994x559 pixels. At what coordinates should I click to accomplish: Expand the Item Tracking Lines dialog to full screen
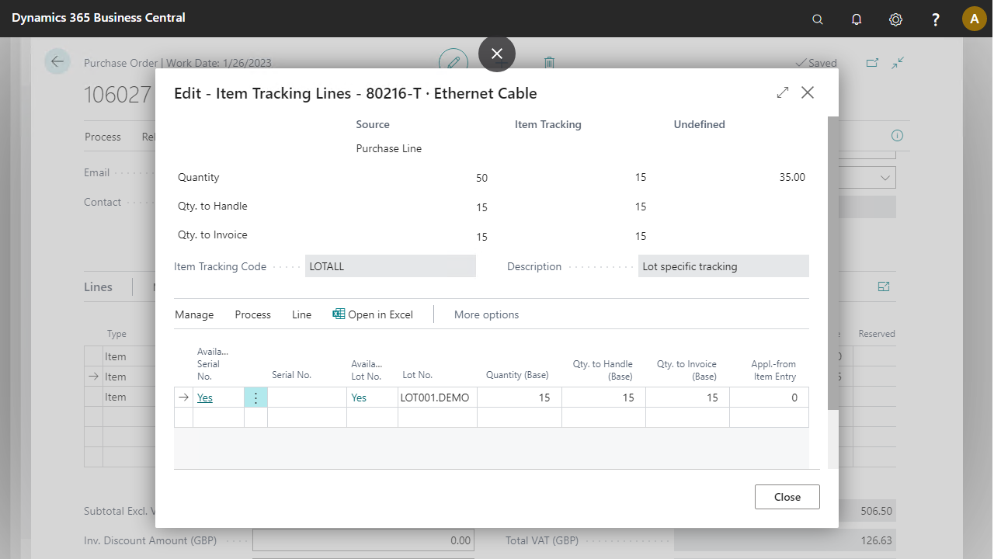click(x=783, y=92)
